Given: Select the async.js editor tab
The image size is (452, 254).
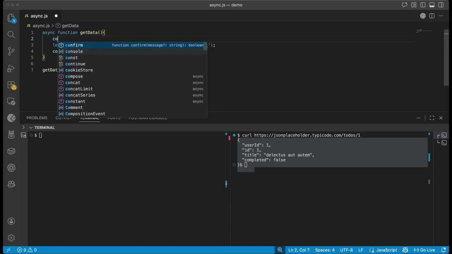Looking at the screenshot, I should click(41, 16).
